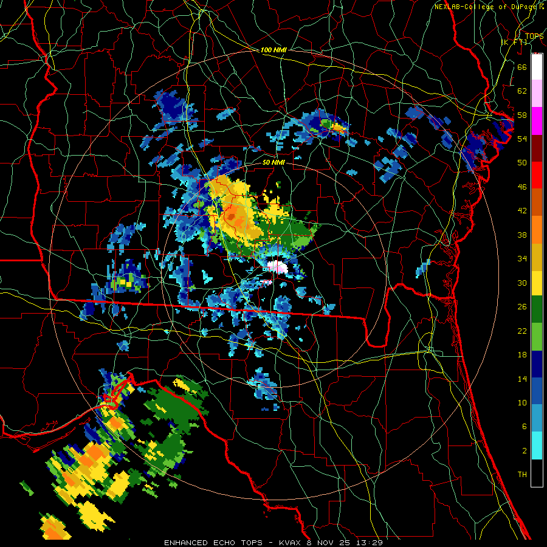Click the "TOPS" legend title
547x547 pixels.
tap(534, 36)
